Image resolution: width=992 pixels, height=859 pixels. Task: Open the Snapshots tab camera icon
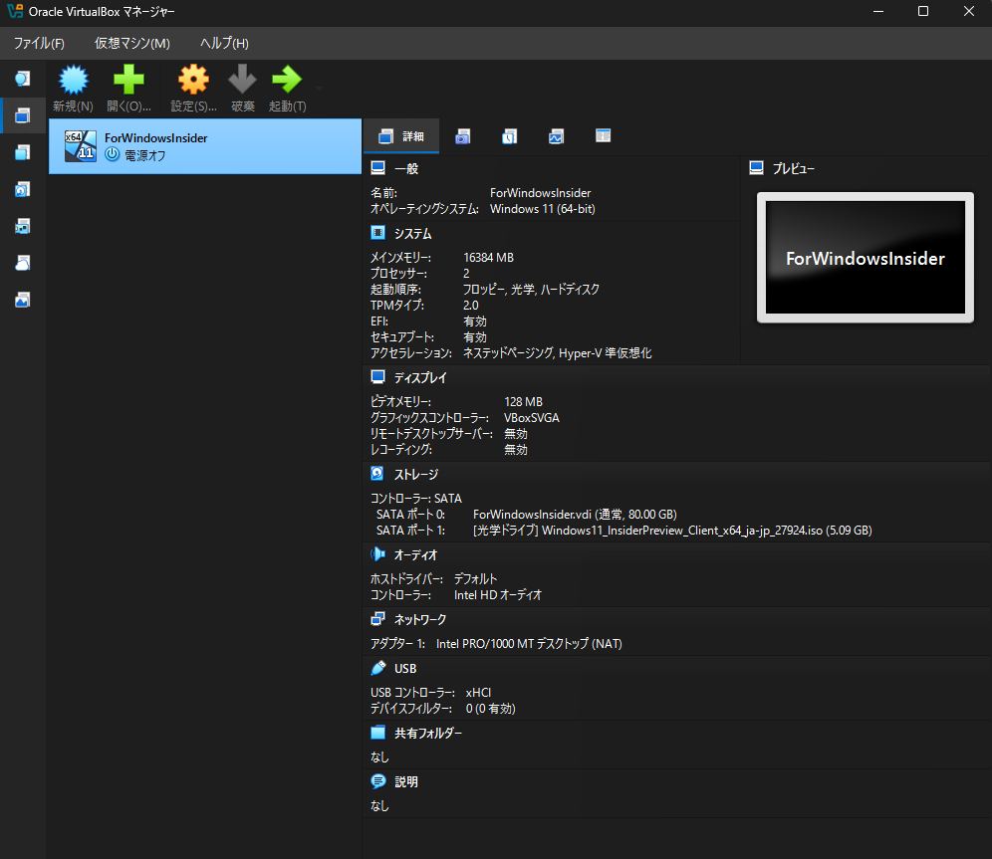tap(463, 136)
